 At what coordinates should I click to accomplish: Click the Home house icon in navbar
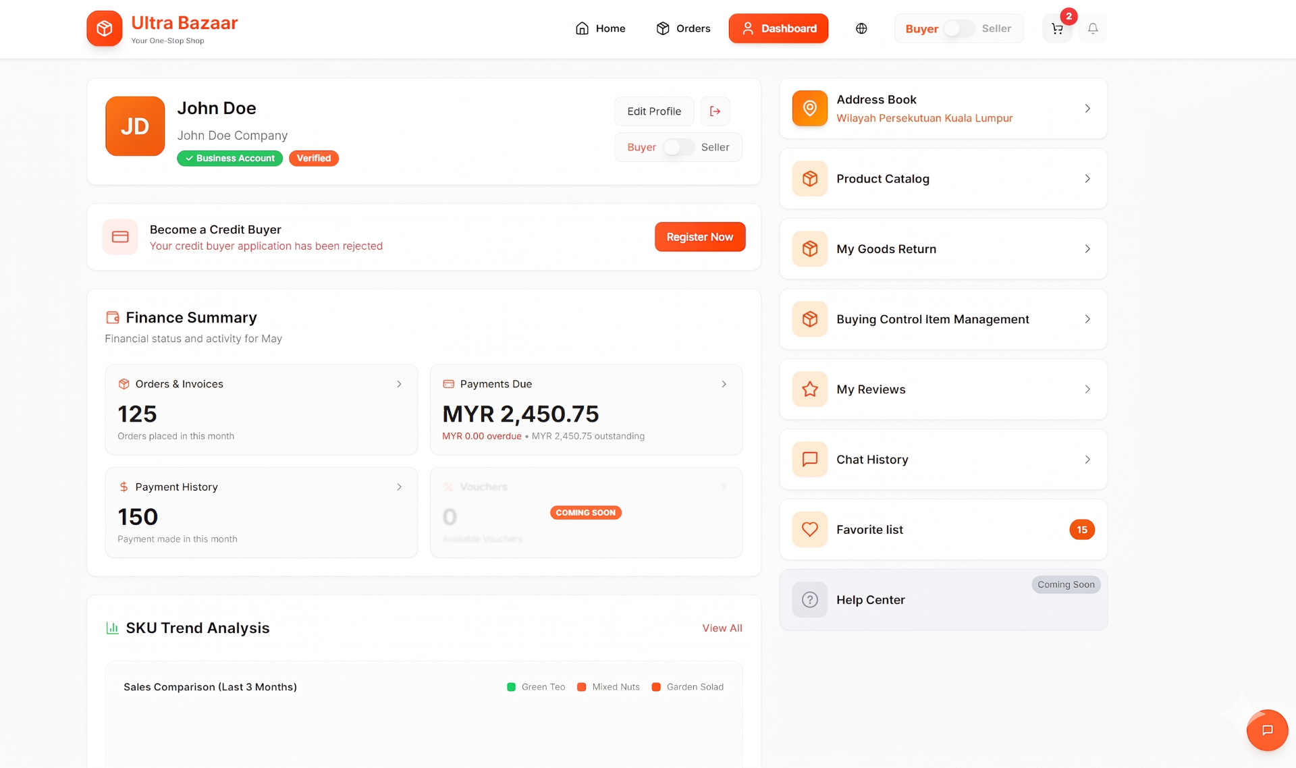click(x=582, y=28)
